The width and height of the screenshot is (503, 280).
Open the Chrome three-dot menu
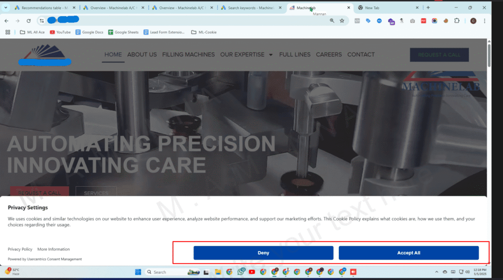pos(484,21)
